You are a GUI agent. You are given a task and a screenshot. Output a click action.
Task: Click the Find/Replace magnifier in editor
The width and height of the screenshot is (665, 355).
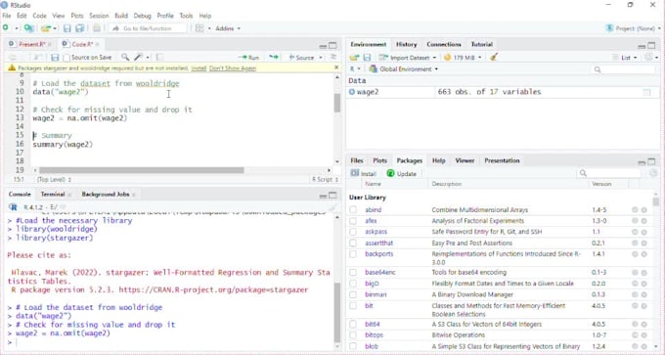[125, 57]
